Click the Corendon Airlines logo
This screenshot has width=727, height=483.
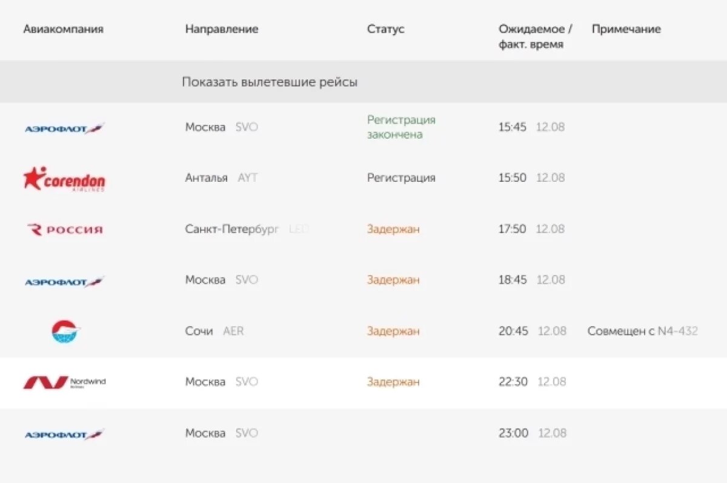click(64, 179)
